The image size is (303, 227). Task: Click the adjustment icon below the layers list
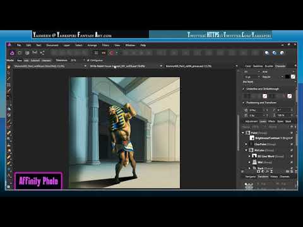[263, 172]
